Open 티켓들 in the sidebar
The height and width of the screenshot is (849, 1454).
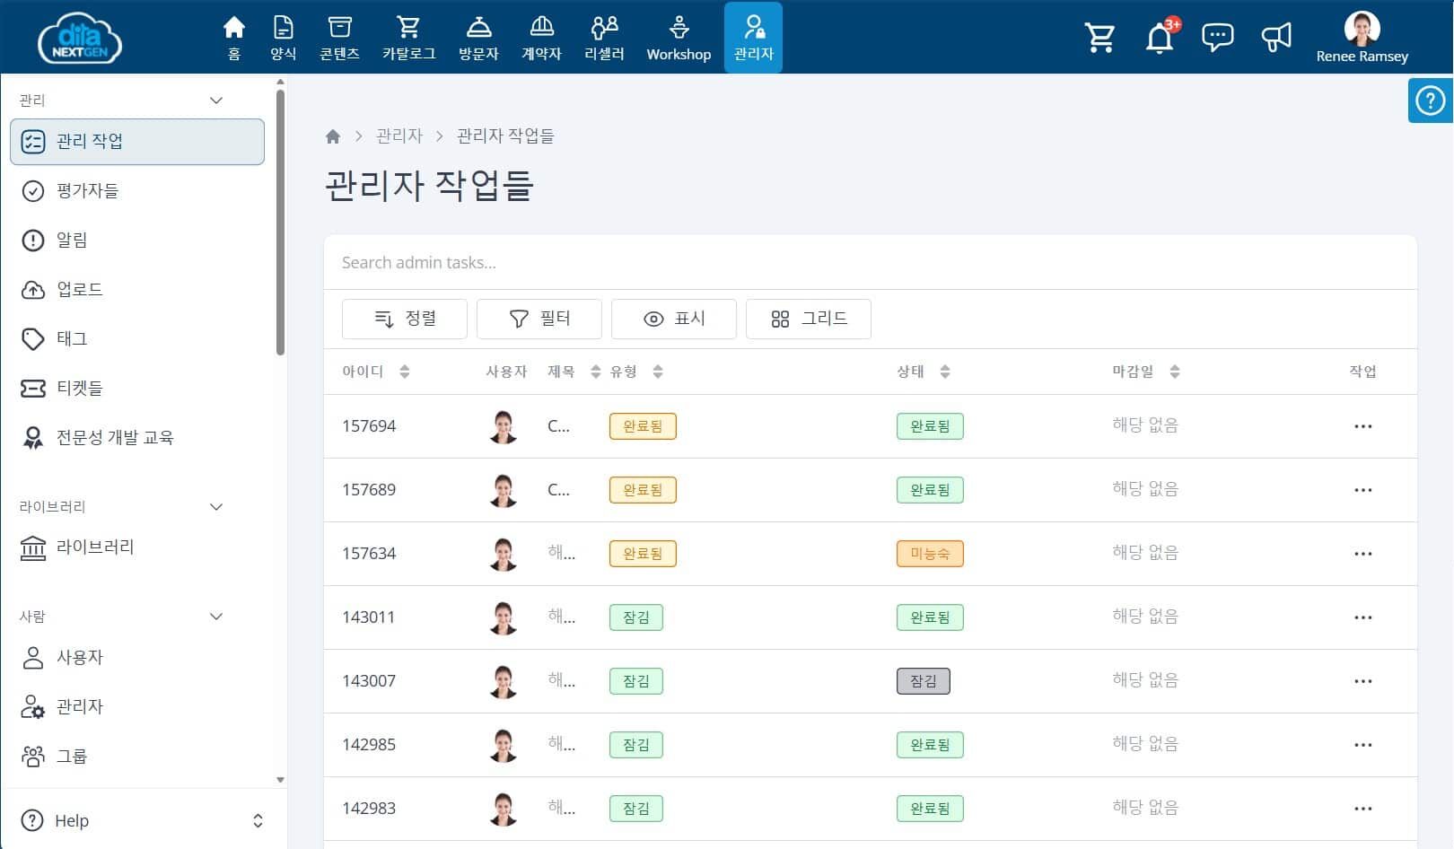click(79, 388)
